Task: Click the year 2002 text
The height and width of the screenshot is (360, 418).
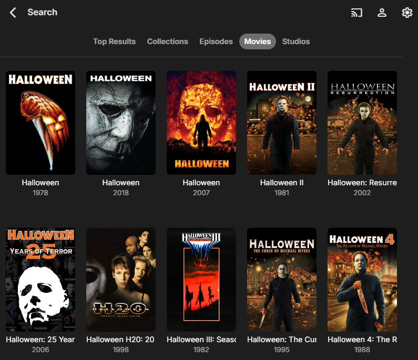Action: click(x=362, y=193)
